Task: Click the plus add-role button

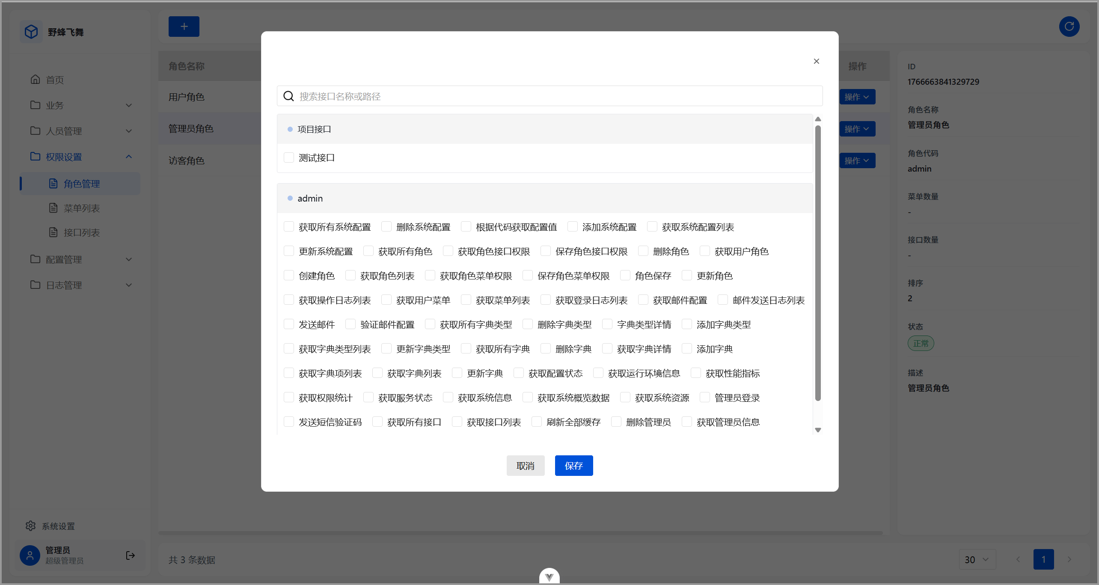Action: pos(184,27)
